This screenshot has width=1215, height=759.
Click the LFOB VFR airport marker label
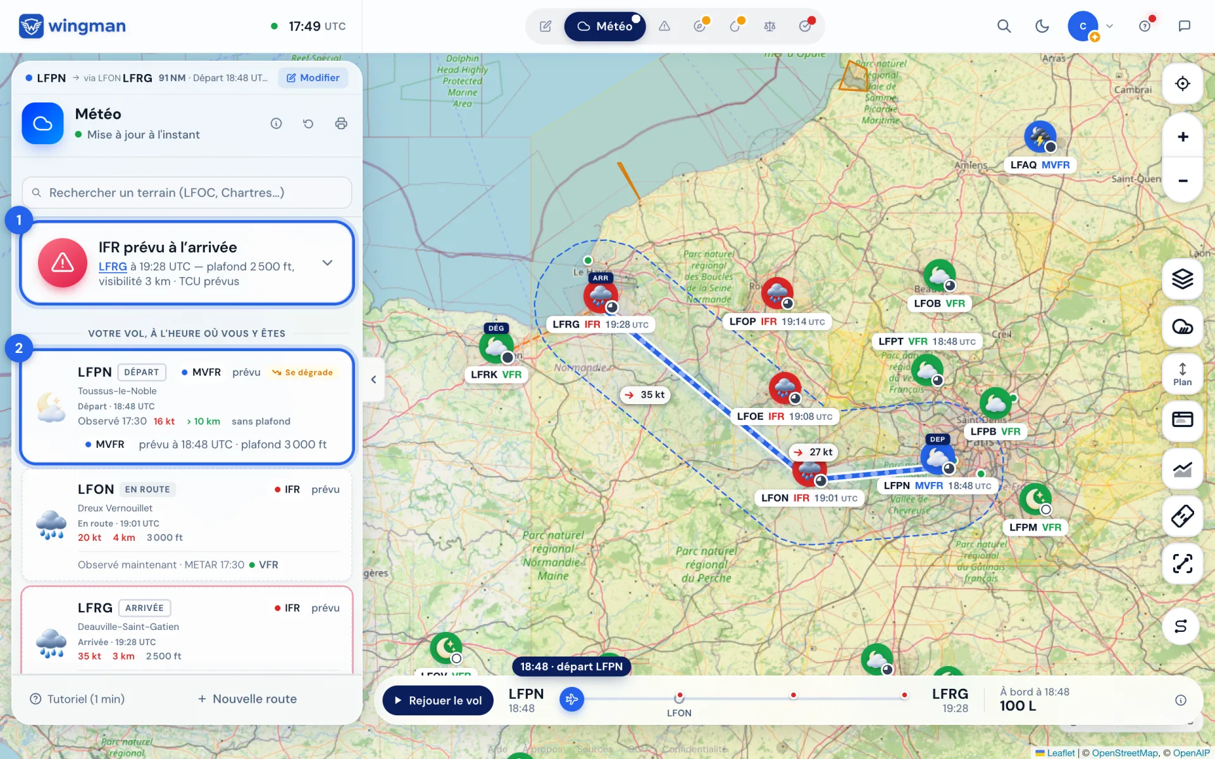[939, 304]
